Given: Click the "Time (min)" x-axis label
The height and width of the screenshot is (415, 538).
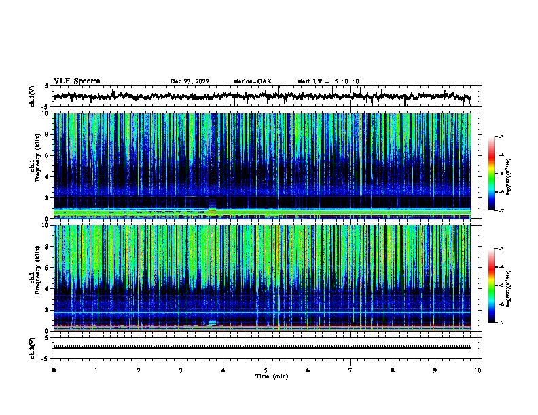Looking at the screenshot, I should click(x=272, y=376).
